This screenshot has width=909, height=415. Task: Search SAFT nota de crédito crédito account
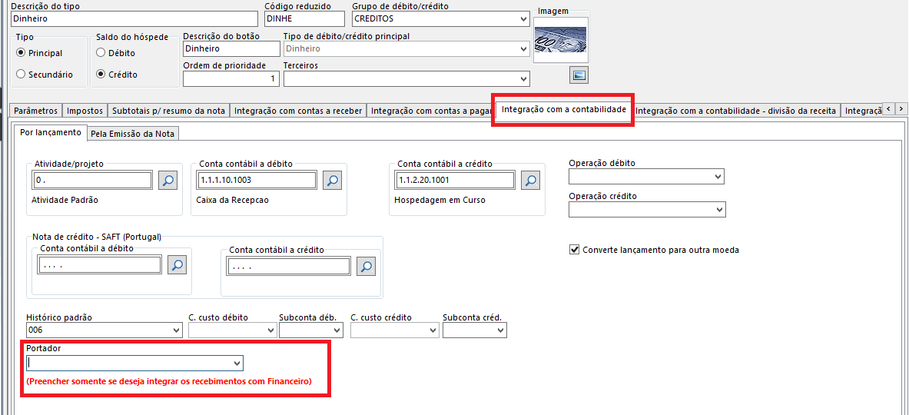click(367, 266)
